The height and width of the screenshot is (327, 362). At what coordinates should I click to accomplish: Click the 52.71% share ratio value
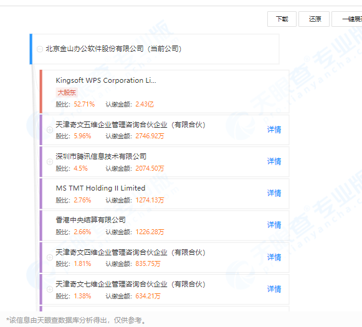[84, 104]
